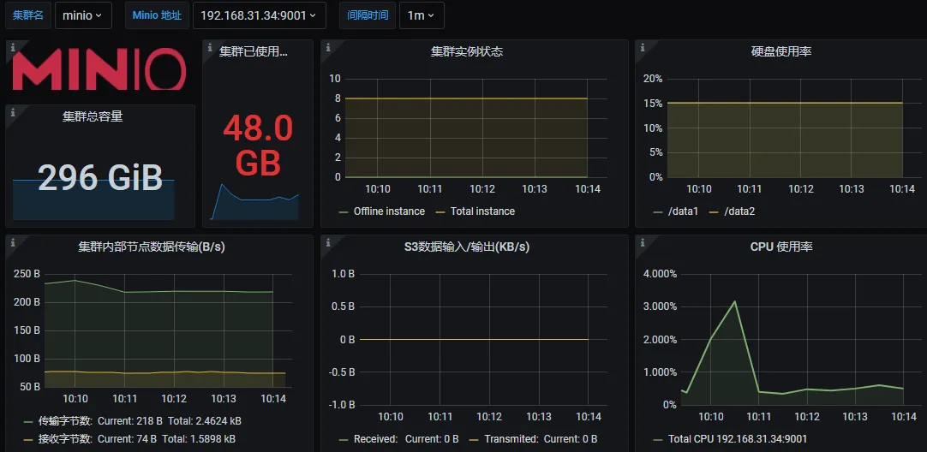The width and height of the screenshot is (927, 452).
Task: Click the 296 GiB total capacity value
Action: pyautogui.click(x=100, y=177)
